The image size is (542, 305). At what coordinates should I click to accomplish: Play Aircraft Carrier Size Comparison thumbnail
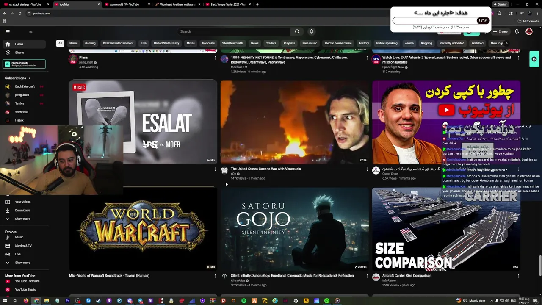pyautogui.click(x=446, y=229)
